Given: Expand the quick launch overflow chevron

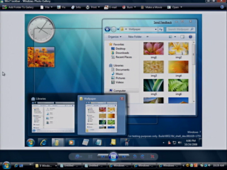Looking at the screenshot, I should click(x=31, y=164).
